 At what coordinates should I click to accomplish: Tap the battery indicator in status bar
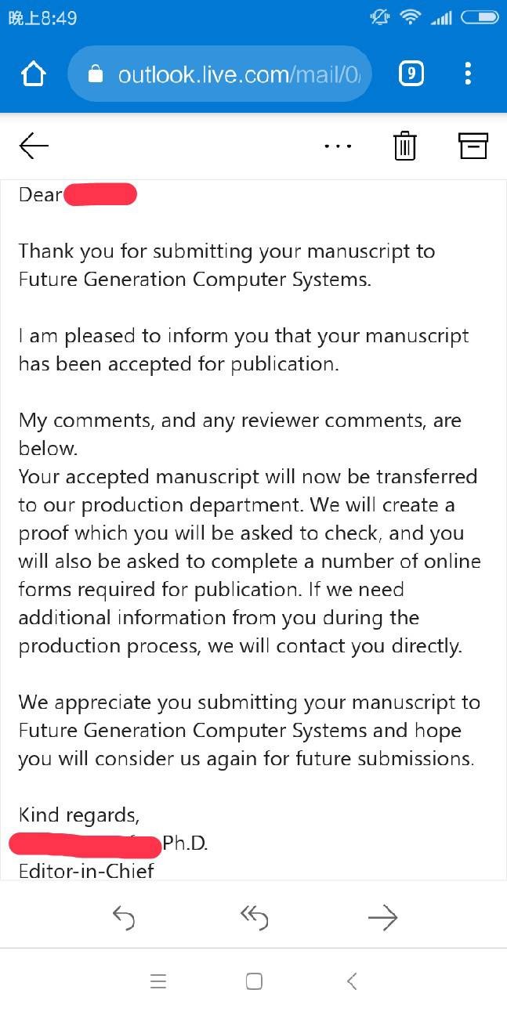coord(480,16)
